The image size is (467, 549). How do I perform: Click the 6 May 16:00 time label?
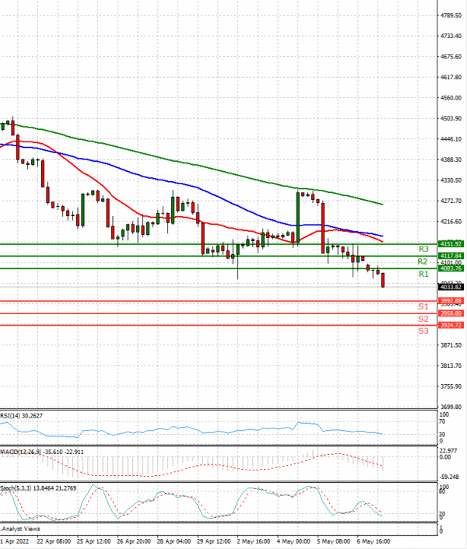point(374,541)
